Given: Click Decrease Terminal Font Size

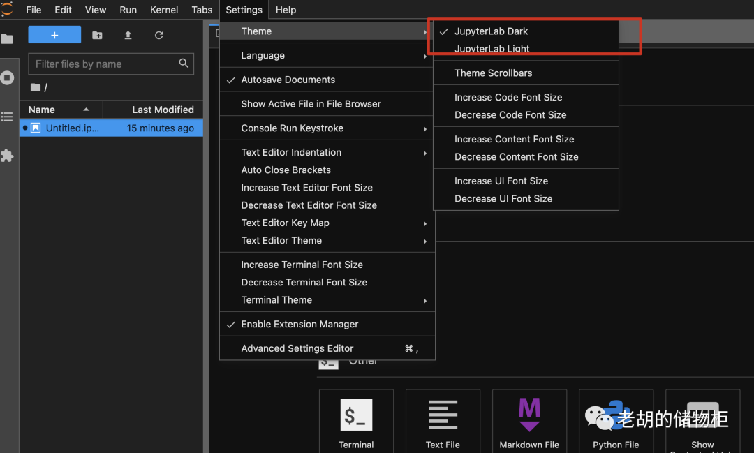Looking at the screenshot, I should (327, 282).
